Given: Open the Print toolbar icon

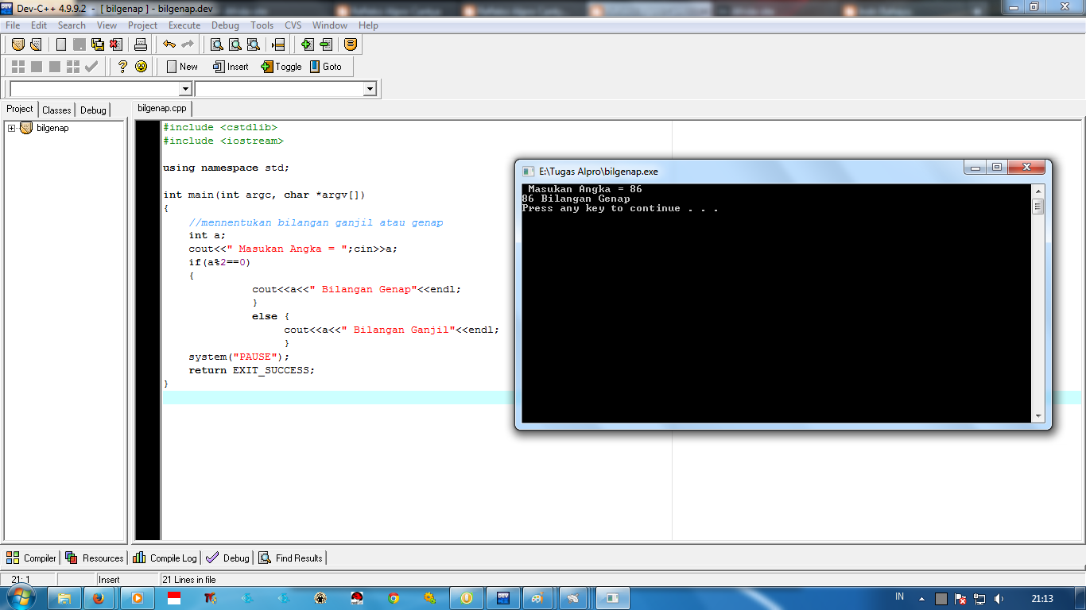Looking at the screenshot, I should click(x=141, y=44).
